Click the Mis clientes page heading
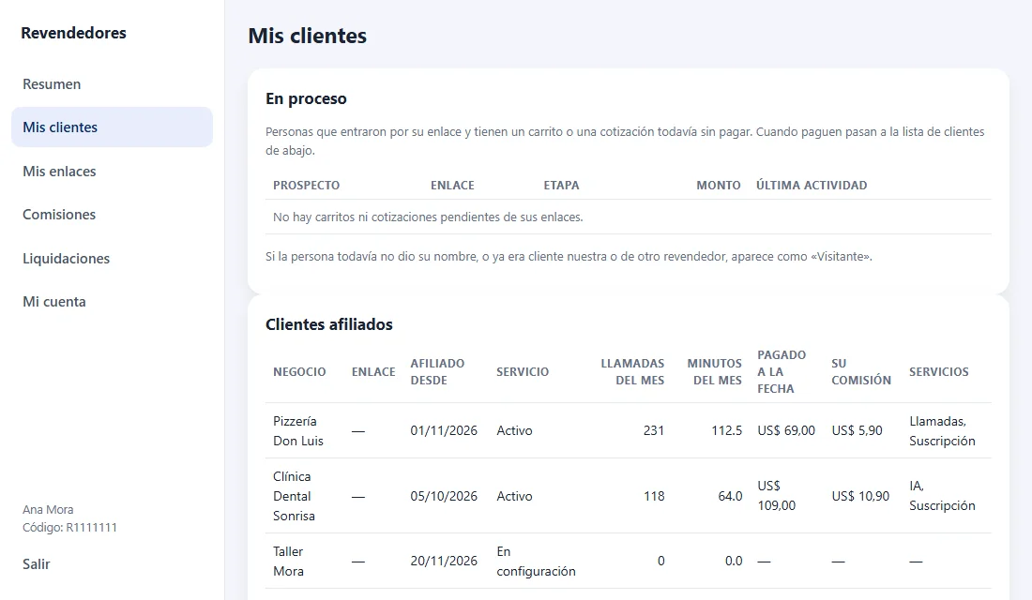 [308, 36]
